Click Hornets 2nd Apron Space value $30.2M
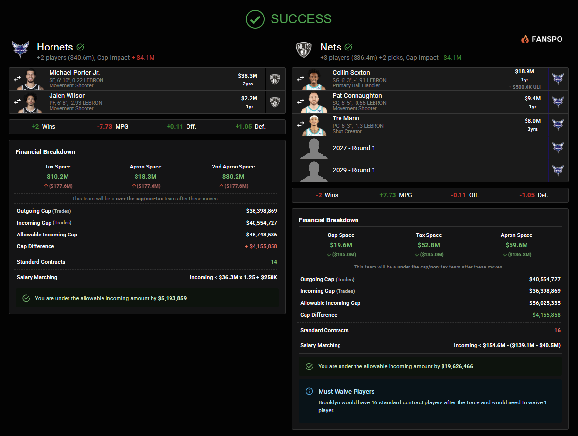 pyautogui.click(x=233, y=177)
